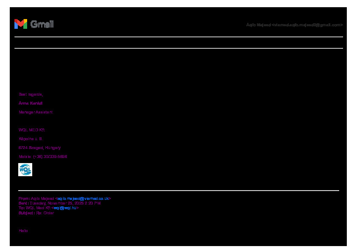Image resolution: width=357 pixels, height=252 pixels.
Task: Click the bold "To:" label
Action: point(21,208)
